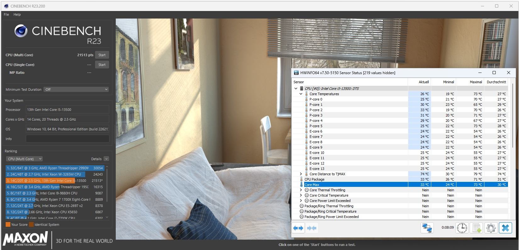519x250 pixels.
Task: Click status icon of Package/Ring Thermal Throttling
Action: [302, 206]
